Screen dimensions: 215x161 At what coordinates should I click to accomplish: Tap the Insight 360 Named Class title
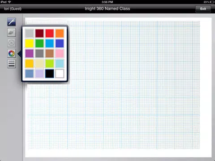(x=107, y=8)
